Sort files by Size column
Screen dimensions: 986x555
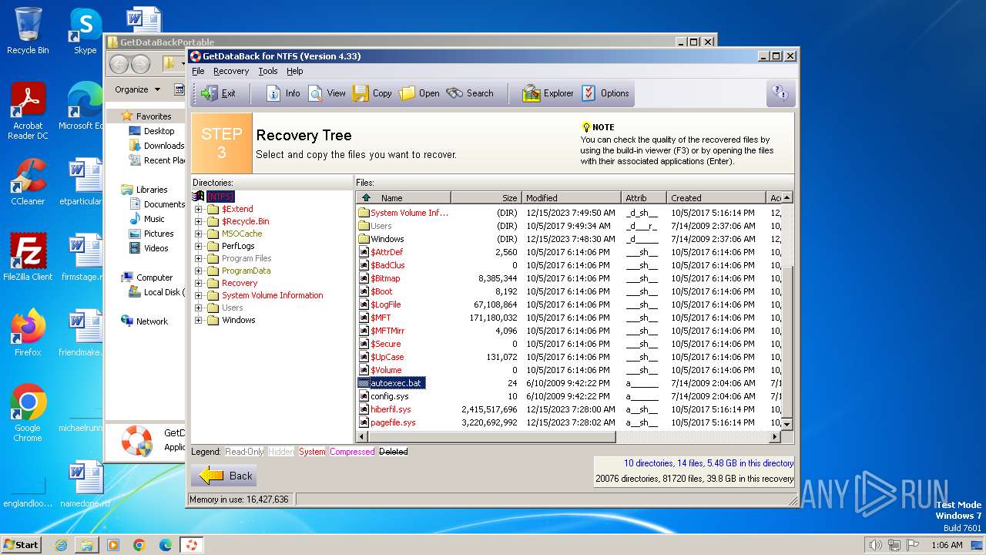[486, 198]
